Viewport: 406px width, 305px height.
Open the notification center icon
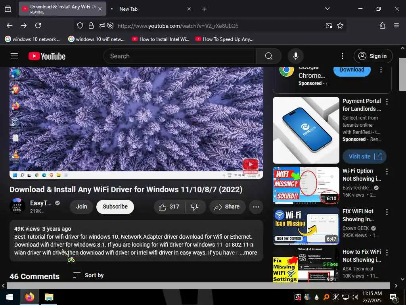(393, 297)
